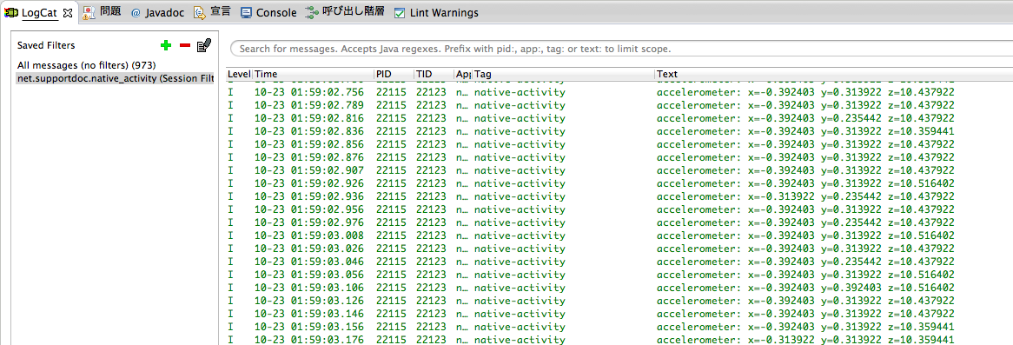Viewport: 1013px width, 345px height.
Task: Click the 問題 tab icon
Action: point(89,12)
